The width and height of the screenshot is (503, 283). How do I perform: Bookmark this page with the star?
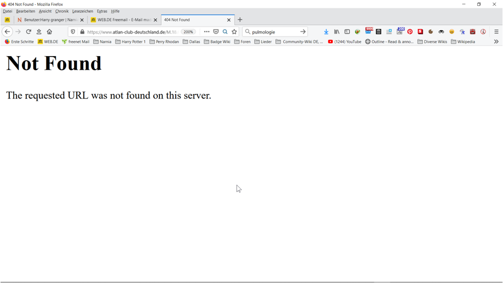234,32
